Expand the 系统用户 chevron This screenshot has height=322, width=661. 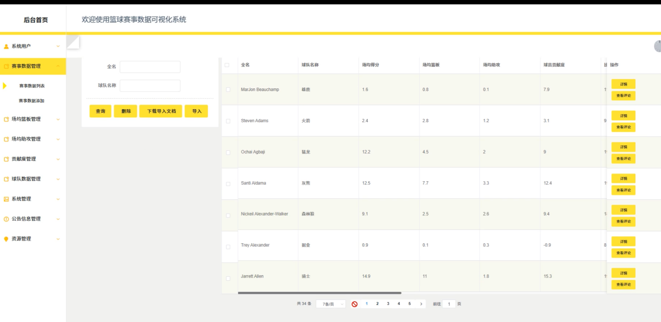pyautogui.click(x=58, y=46)
